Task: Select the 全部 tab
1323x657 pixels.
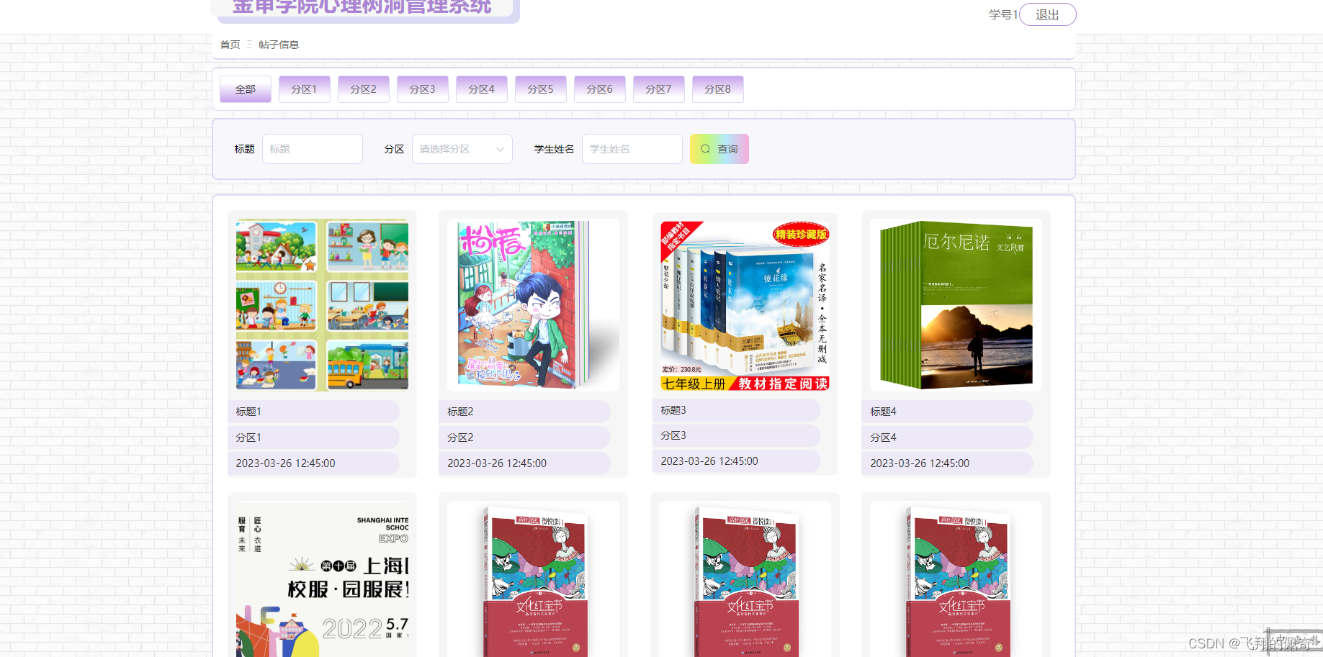Action: click(246, 89)
